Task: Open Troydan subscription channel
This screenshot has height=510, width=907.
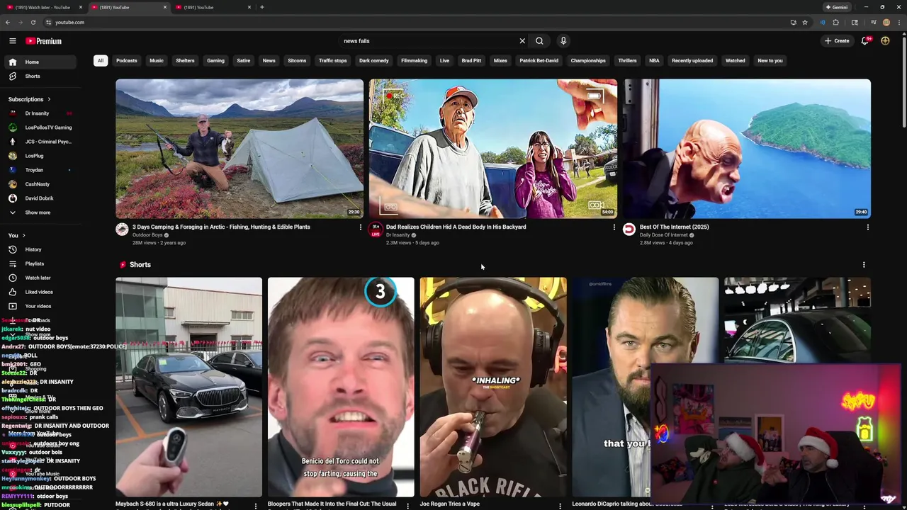Action: pyautogui.click(x=41, y=170)
